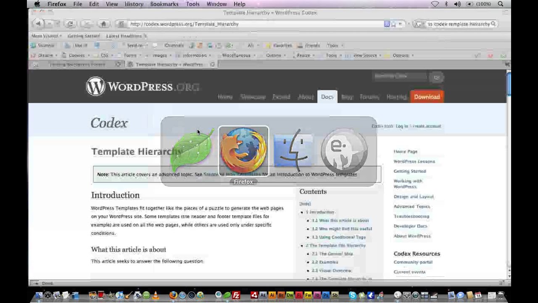Open the Window menu
The height and width of the screenshot is (303, 538).
pos(216,4)
